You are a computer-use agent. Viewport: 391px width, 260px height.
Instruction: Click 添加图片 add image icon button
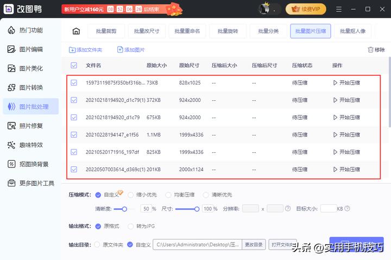[x=131, y=50]
